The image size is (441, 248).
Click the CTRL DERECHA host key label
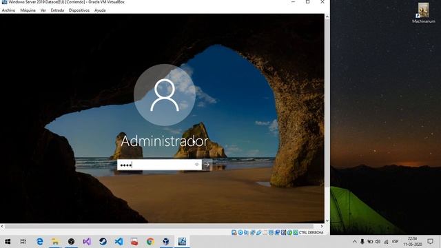click(x=311, y=233)
